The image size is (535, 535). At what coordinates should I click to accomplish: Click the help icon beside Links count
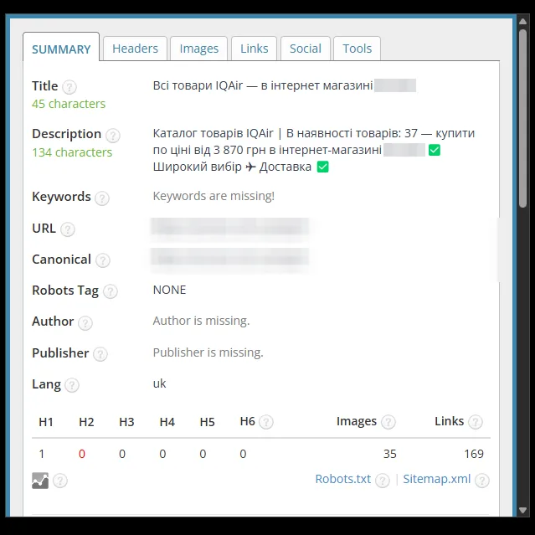tap(476, 422)
